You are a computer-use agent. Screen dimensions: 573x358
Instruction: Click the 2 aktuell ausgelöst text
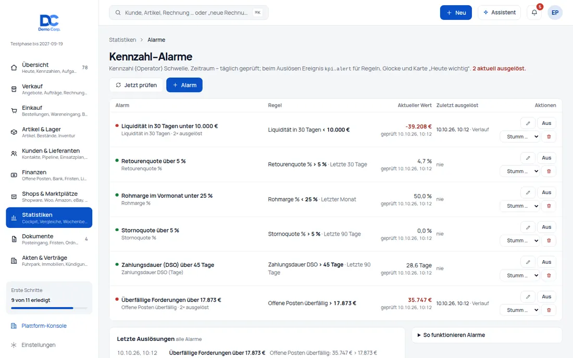tap(499, 69)
